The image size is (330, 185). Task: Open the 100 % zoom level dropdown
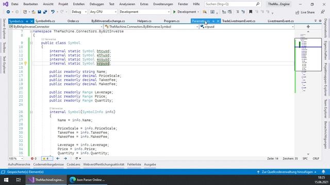[16, 159]
